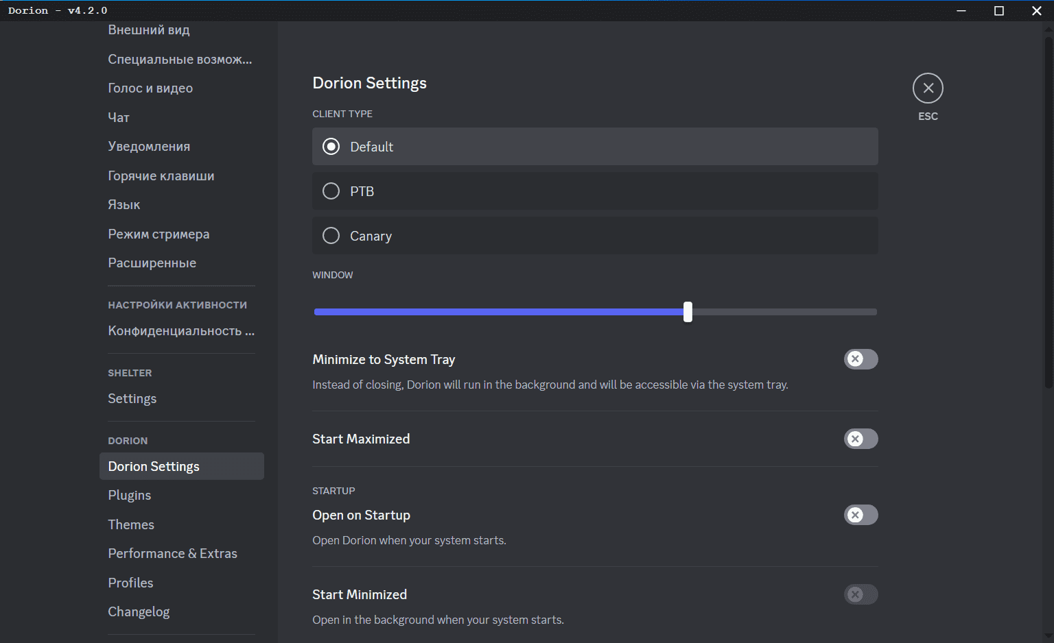
Task: Open Голос и видео settings
Action: coord(150,88)
